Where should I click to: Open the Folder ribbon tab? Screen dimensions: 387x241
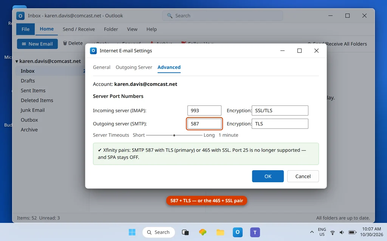111,29
